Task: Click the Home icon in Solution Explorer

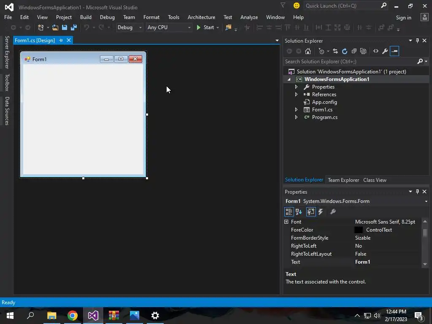Action: coord(308,51)
